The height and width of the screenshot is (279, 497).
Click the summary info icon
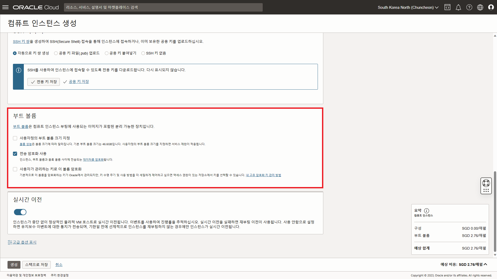point(427,211)
